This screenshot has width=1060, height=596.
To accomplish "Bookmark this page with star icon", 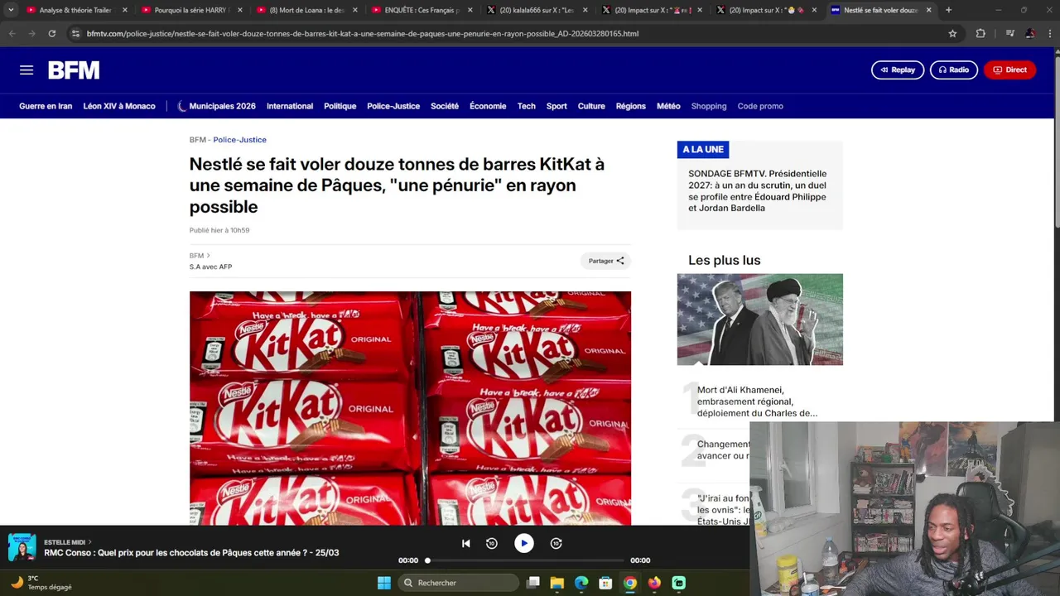I will click(952, 33).
